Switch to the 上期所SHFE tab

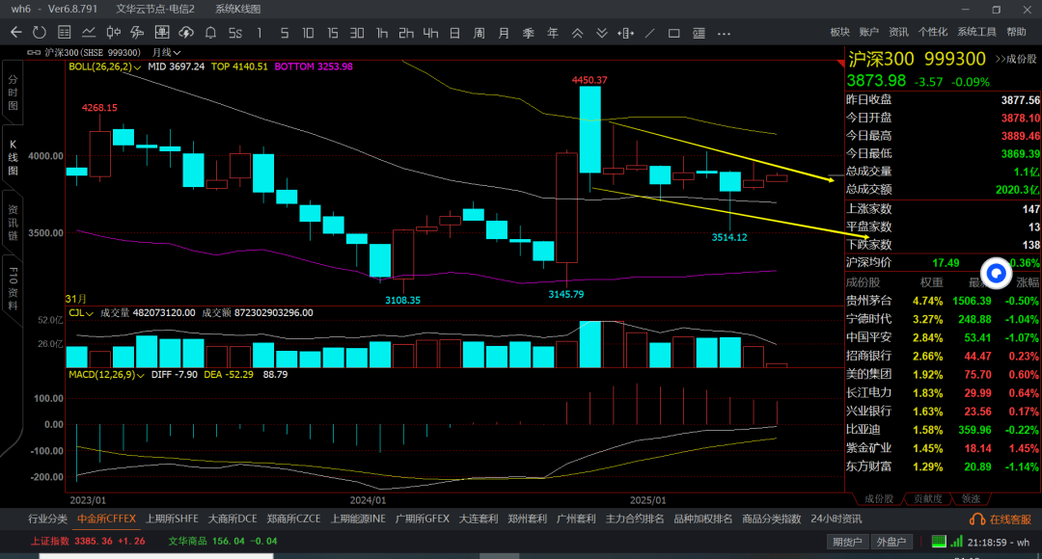point(171,519)
